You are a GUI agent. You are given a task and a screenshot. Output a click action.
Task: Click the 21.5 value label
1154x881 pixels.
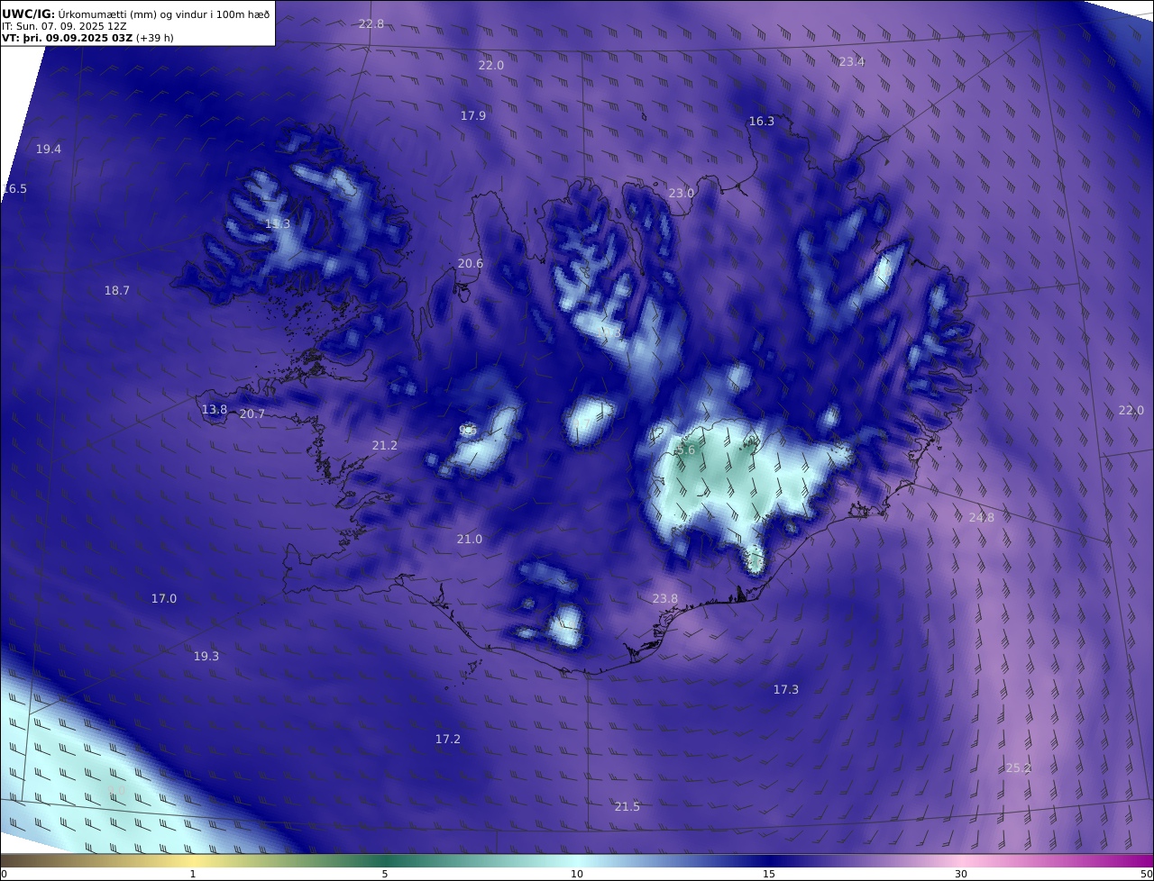tap(627, 806)
